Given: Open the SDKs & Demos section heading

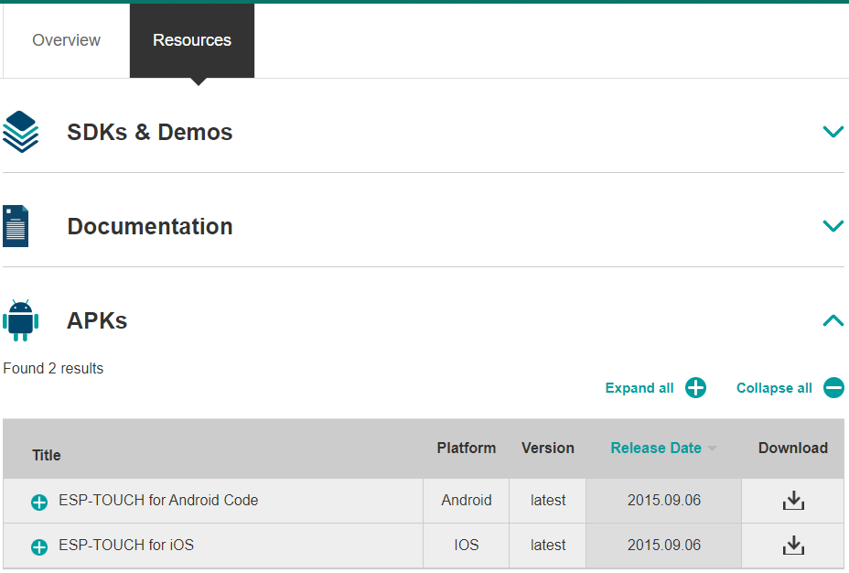Looking at the screenshot, I should (149, 132).
